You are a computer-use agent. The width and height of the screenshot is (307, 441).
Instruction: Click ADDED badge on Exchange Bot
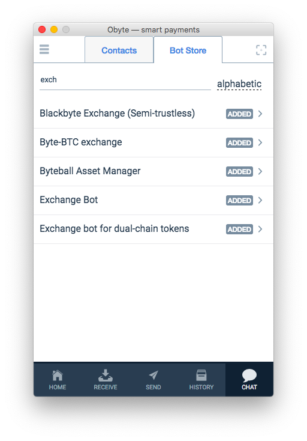pos(239,200)
